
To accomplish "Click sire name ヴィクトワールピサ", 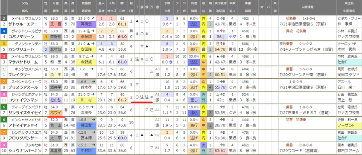I will click(x=27, y=32).
